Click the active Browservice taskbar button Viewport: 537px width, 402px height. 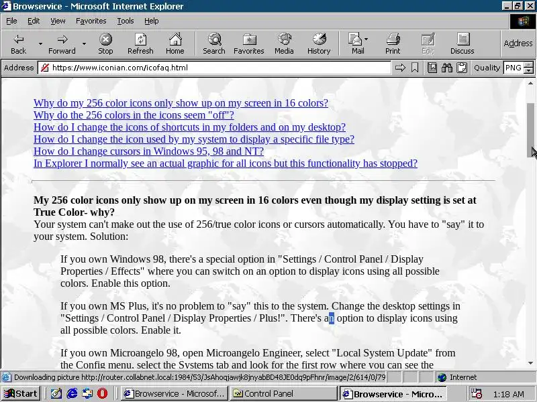pyautogui.click(x=393, y=393)
